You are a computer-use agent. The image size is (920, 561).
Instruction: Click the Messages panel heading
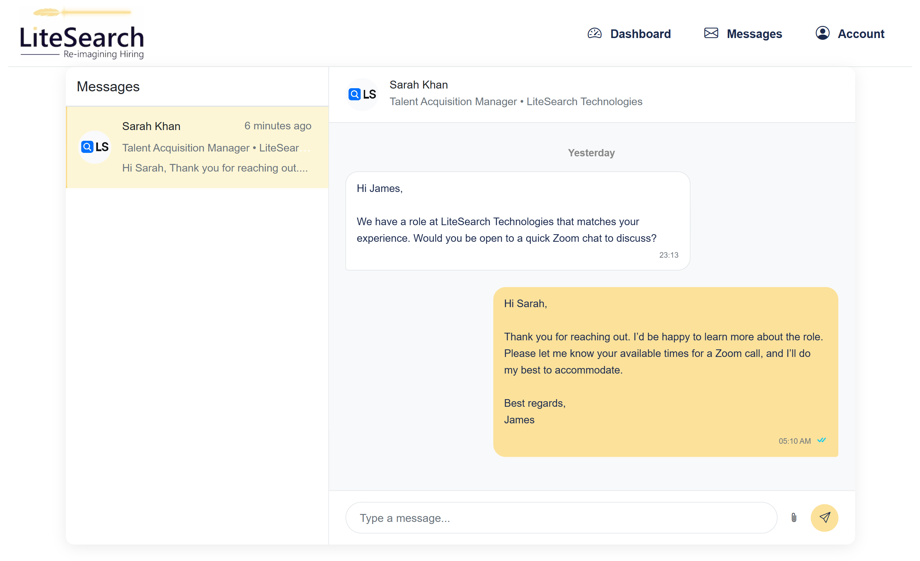[108, 86]
